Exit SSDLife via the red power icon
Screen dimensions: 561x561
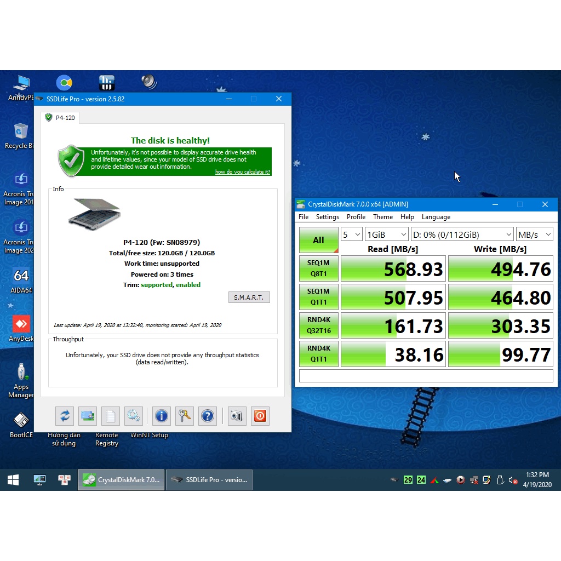click(260, 416)
